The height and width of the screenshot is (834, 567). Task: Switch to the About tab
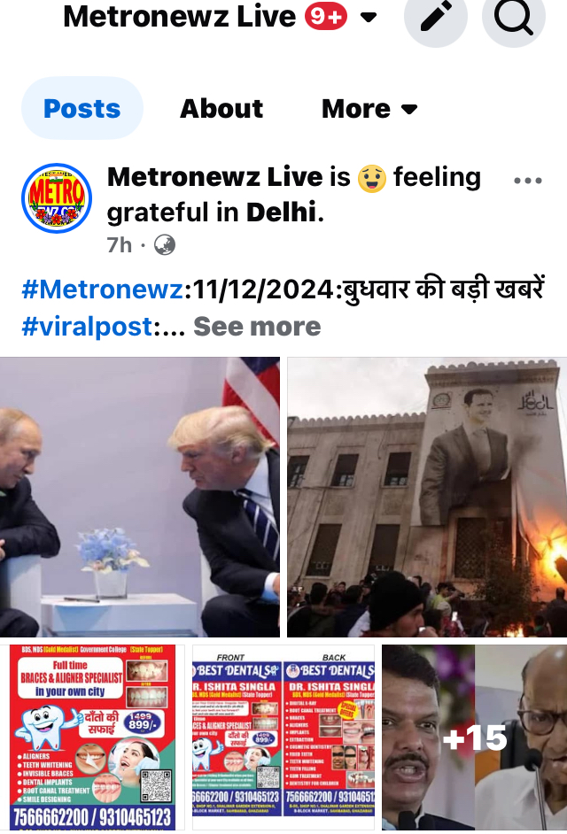pos(221,109)
